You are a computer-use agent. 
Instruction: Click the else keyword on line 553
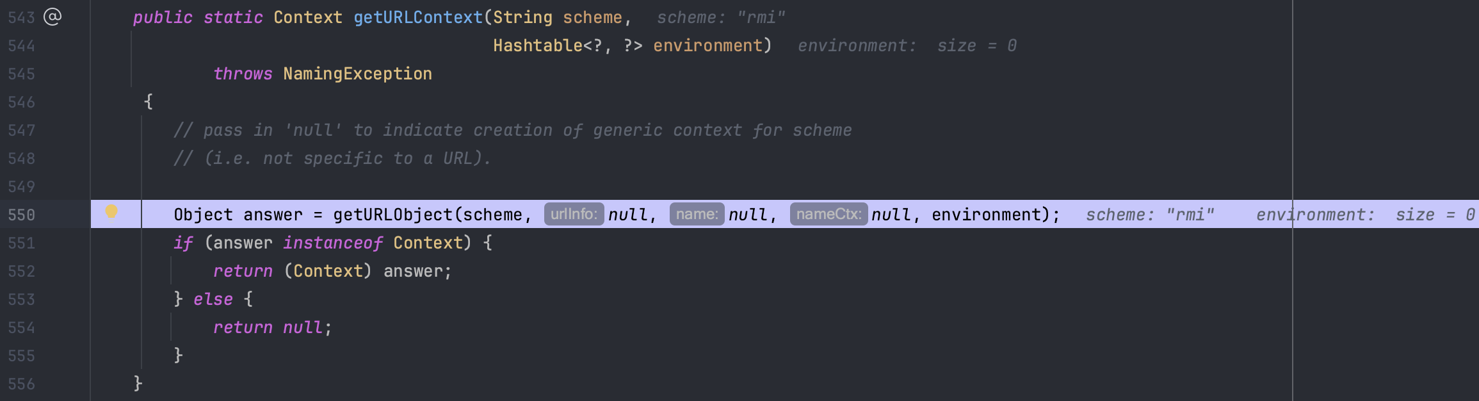tap(213, 299)
